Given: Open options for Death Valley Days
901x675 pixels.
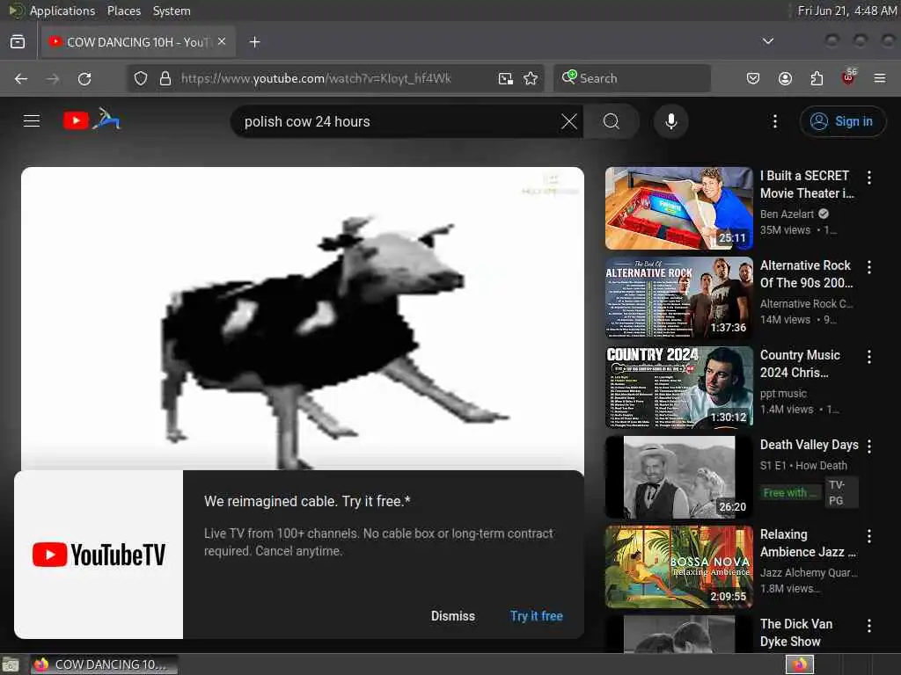Looking at the screenshot, I should [x=868, y=446].
